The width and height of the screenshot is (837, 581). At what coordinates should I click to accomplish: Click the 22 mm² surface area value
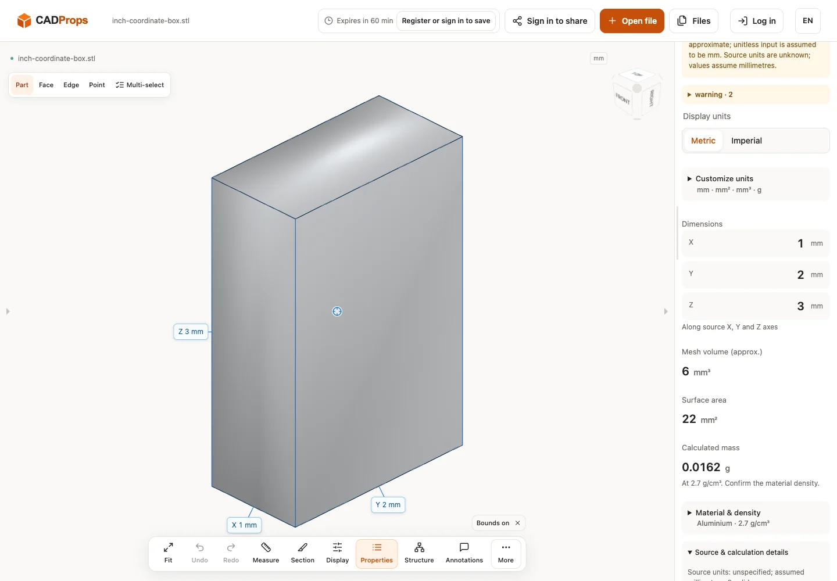pos(699,419)
